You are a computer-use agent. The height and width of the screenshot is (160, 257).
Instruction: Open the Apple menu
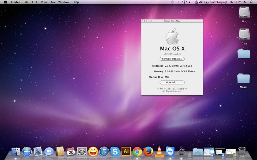[5, 2]
